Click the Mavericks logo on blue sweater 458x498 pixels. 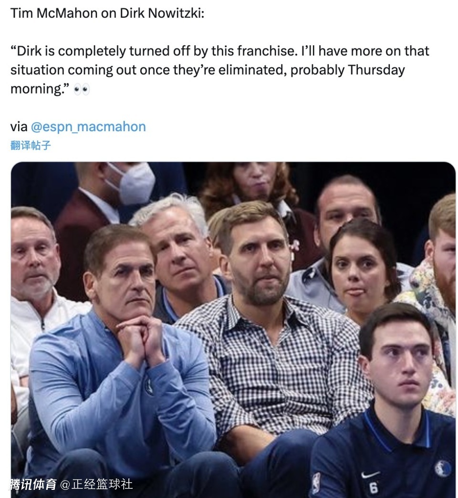(149, 386)
